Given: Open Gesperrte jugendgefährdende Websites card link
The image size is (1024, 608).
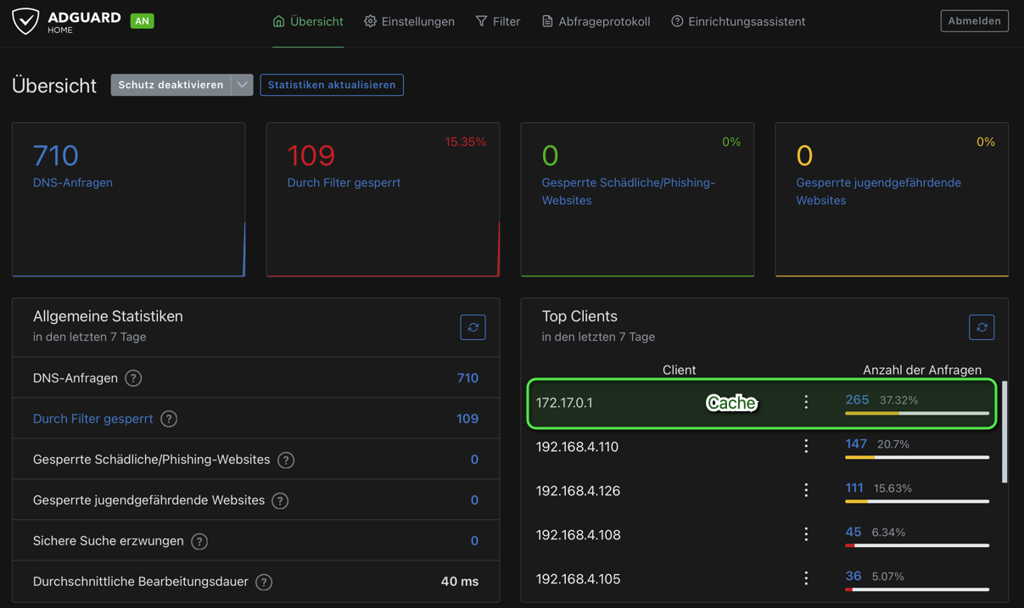Looking at the screenshot, I should (878, 192).
